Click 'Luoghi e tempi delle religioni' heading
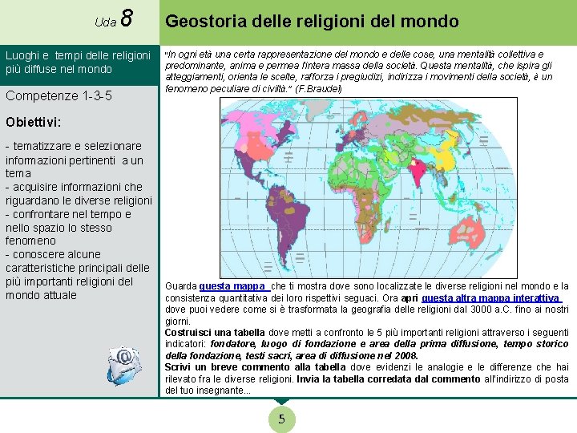Viewport: 577px width, 433px height. (x=78, y=63)
